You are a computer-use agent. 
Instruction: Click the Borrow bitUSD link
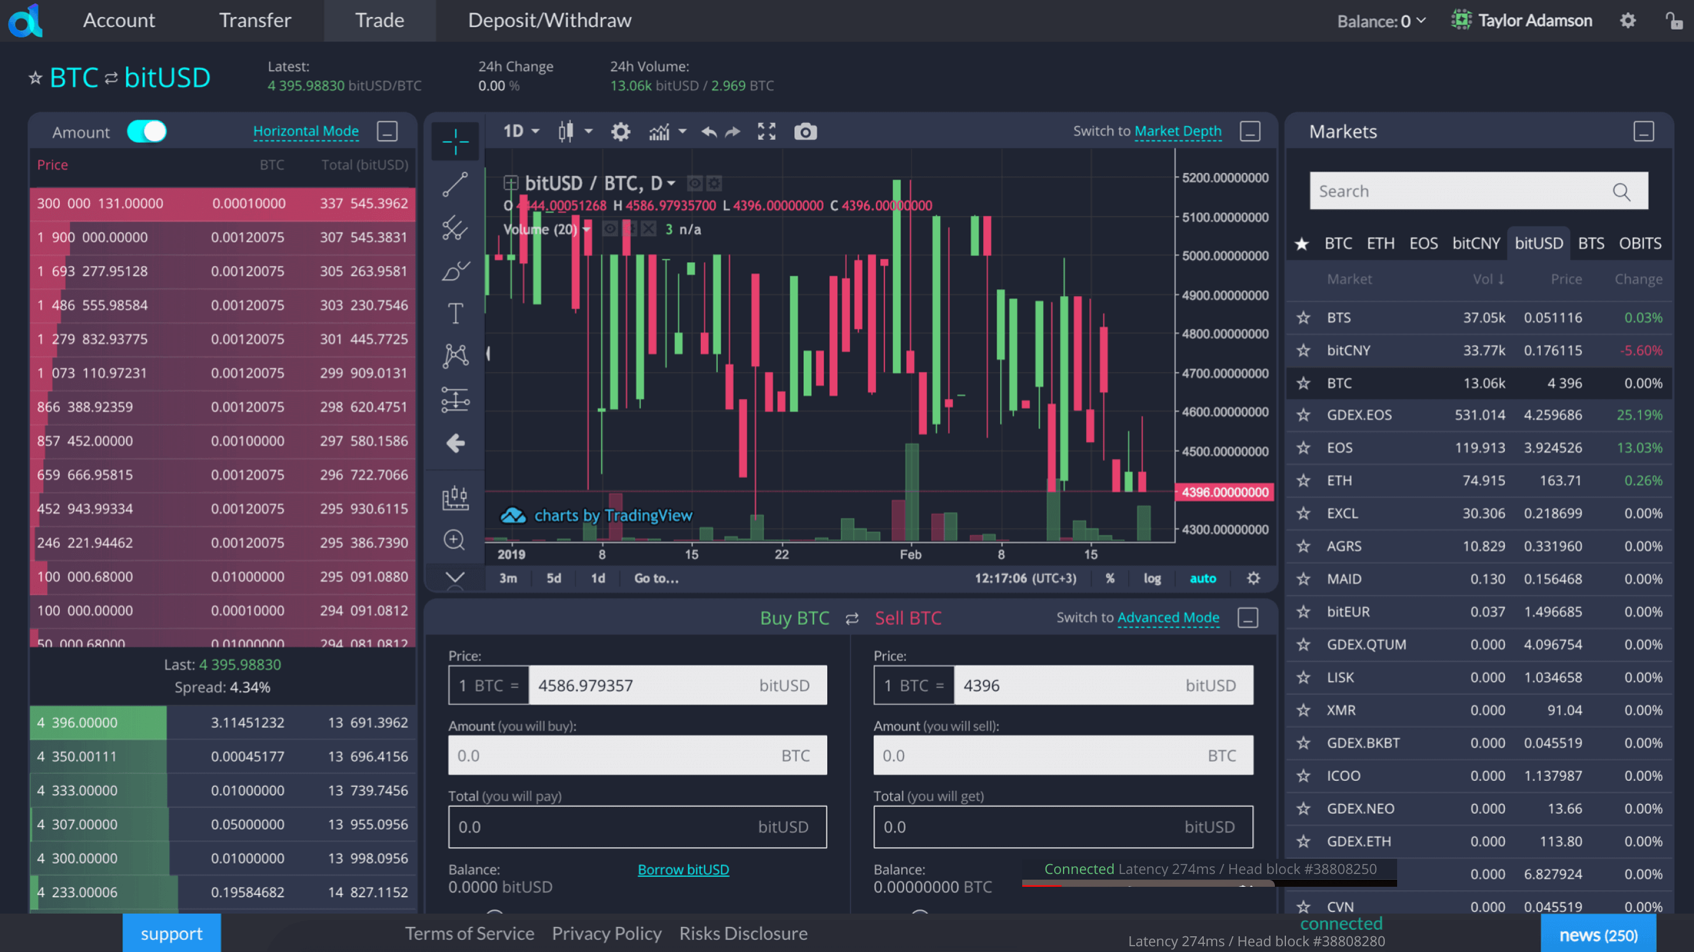tap(683, 869)
